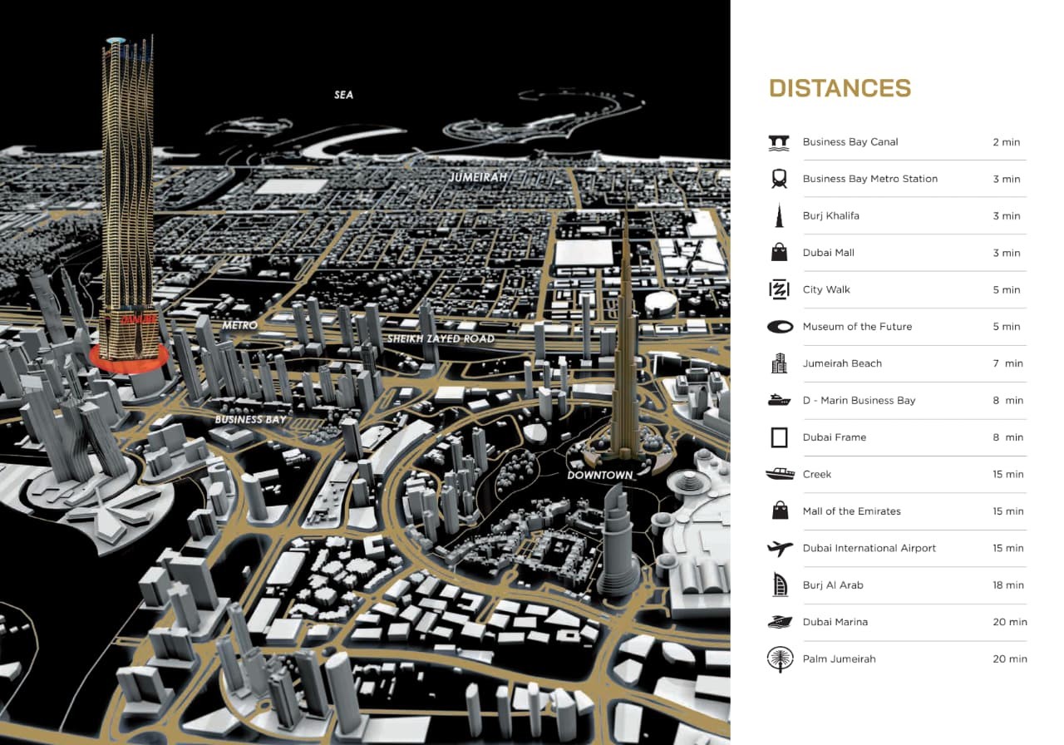
Task: Click the DISTANCES heading
Action: click(840, 88)
